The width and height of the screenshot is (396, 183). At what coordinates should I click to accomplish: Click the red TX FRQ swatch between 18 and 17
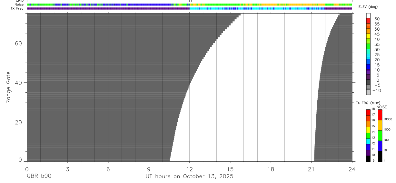point(368,112)
